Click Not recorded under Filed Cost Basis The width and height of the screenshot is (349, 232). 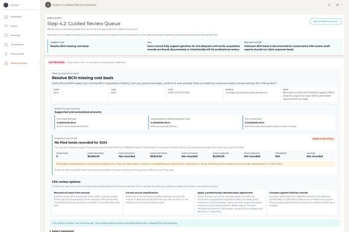(x=189, y=156)
